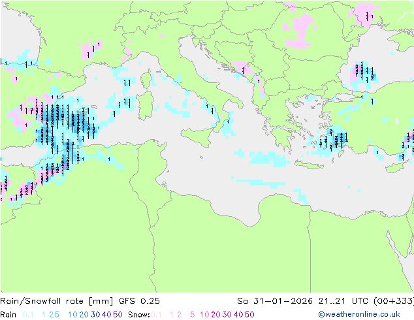414x320 pixels.
Task: Click the Rain legend value 50
Action: [118, 315]
